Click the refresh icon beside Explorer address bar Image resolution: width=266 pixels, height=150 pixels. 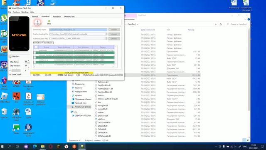pos(221,24)
